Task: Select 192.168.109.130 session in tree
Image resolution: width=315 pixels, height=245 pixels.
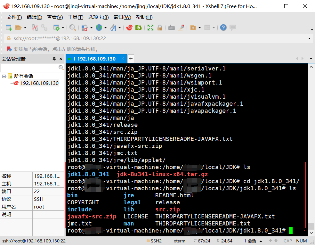Action: (39, 83)
